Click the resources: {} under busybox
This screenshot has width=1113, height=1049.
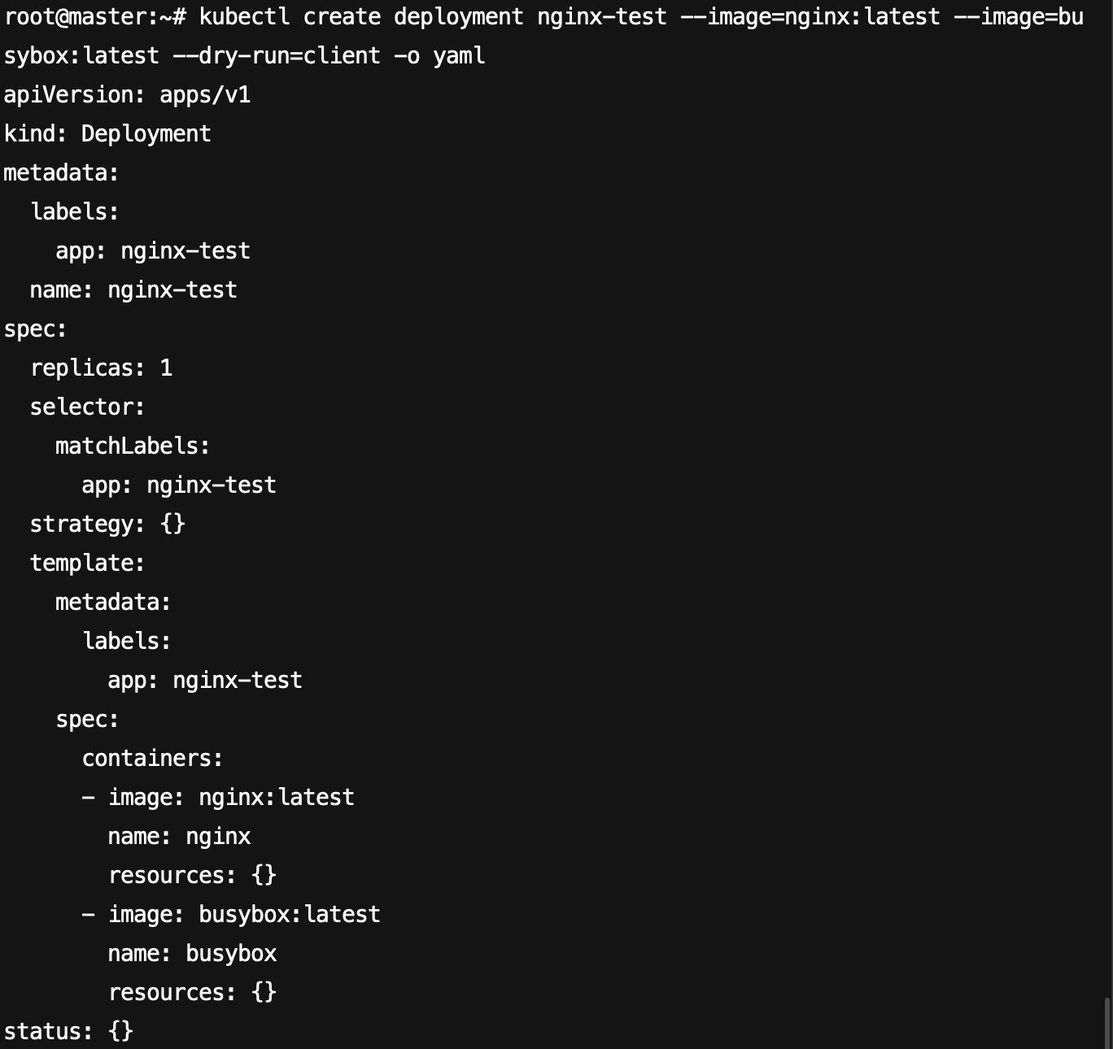[x=192, y=992]
